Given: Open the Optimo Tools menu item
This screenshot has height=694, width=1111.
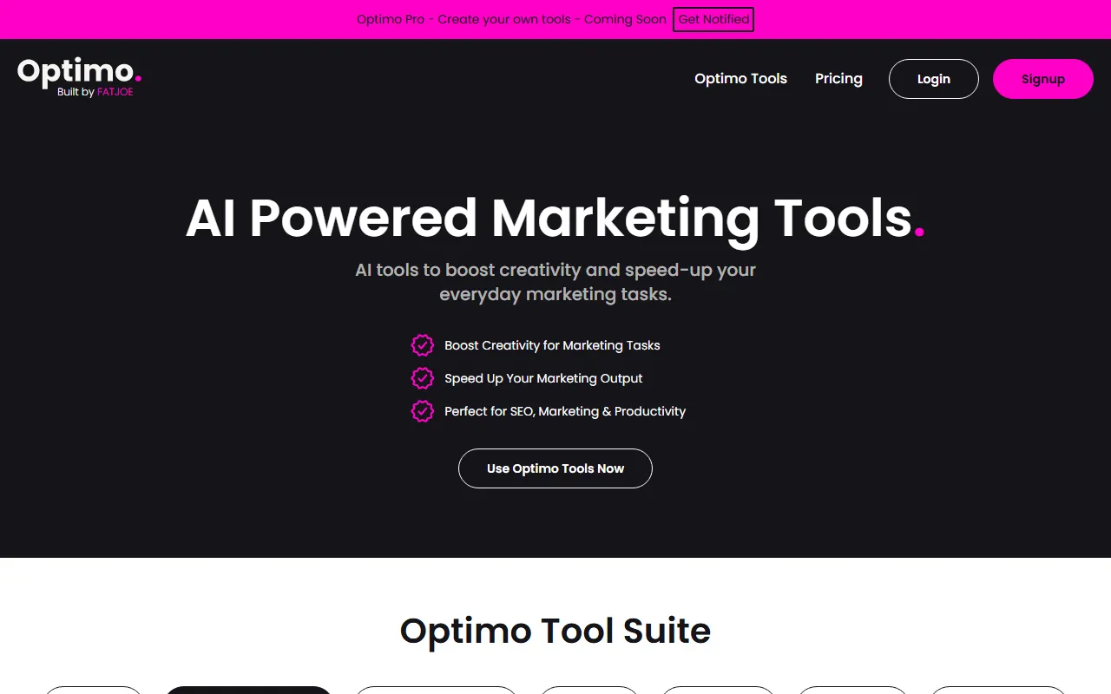Looking at the screenshot, I should tap(740, 79).
